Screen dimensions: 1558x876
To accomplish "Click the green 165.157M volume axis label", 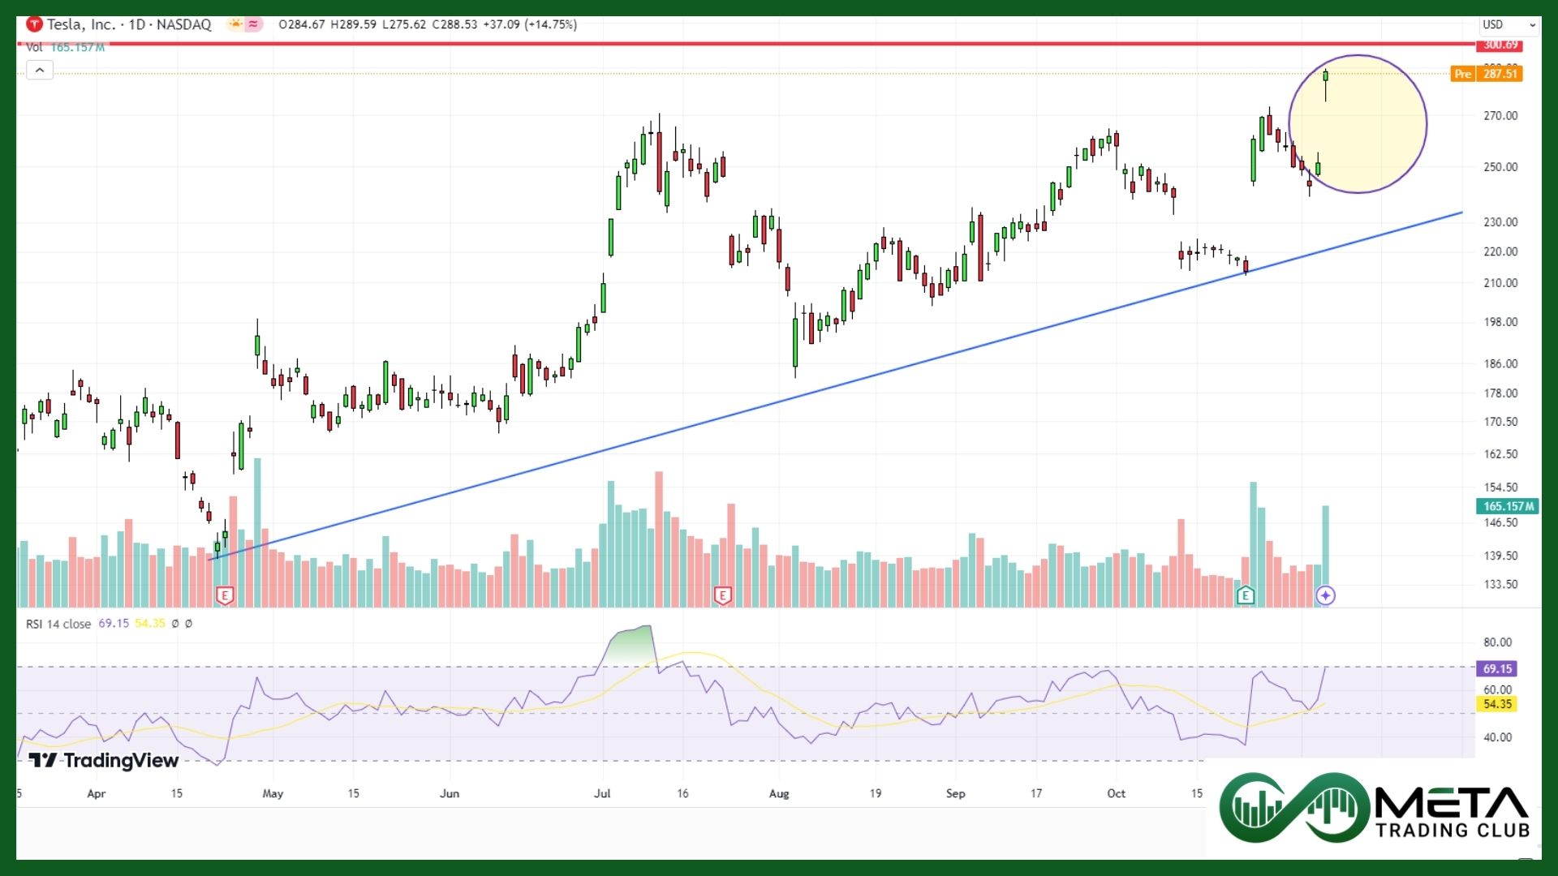I will click(x=1508, y=506).
